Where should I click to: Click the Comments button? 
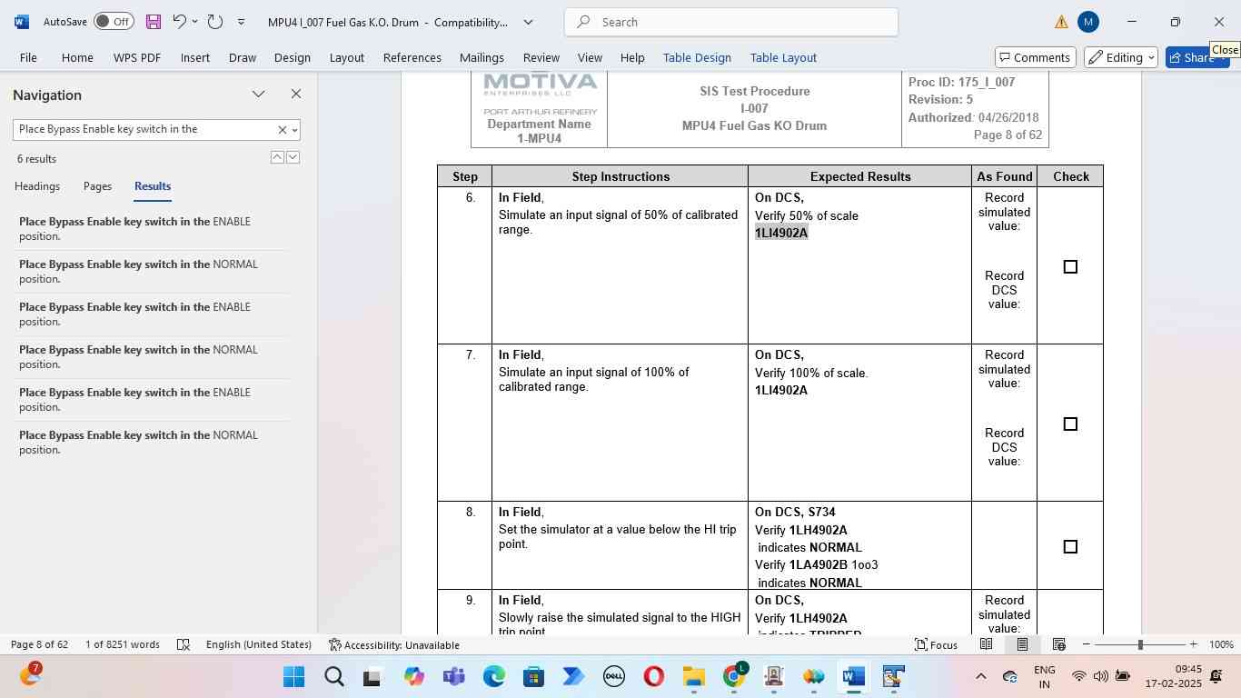(1035, 57)
